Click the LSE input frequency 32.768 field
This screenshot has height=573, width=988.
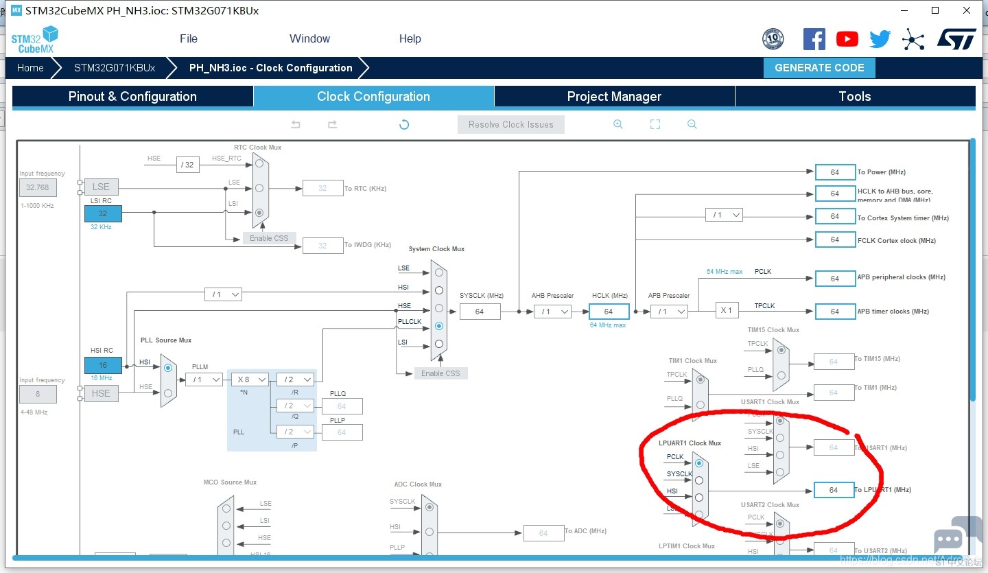tap(38, 187)
